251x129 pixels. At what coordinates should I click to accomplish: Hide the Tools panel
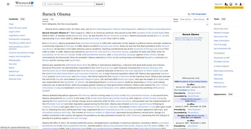click(223, 19)
